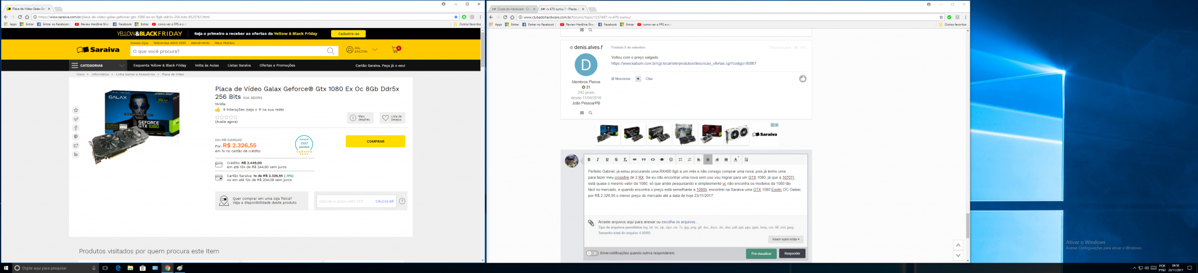Share the product on LinkedIn from the sidebar
The image size is (1198, 273).
click(75, 154)
